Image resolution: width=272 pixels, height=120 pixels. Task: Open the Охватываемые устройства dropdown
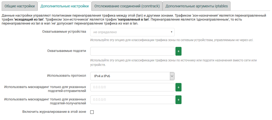(132, 32)
